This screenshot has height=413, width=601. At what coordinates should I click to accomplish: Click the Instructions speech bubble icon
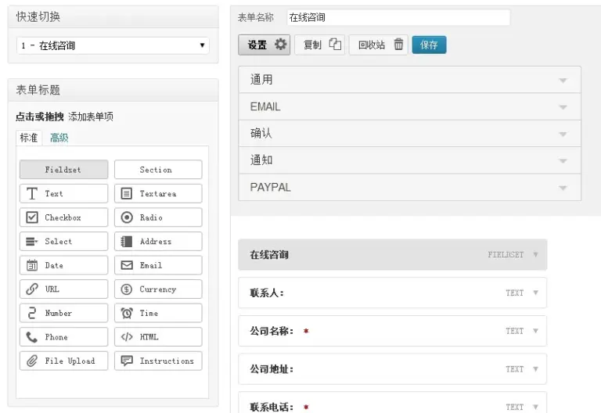click(127, 361)
